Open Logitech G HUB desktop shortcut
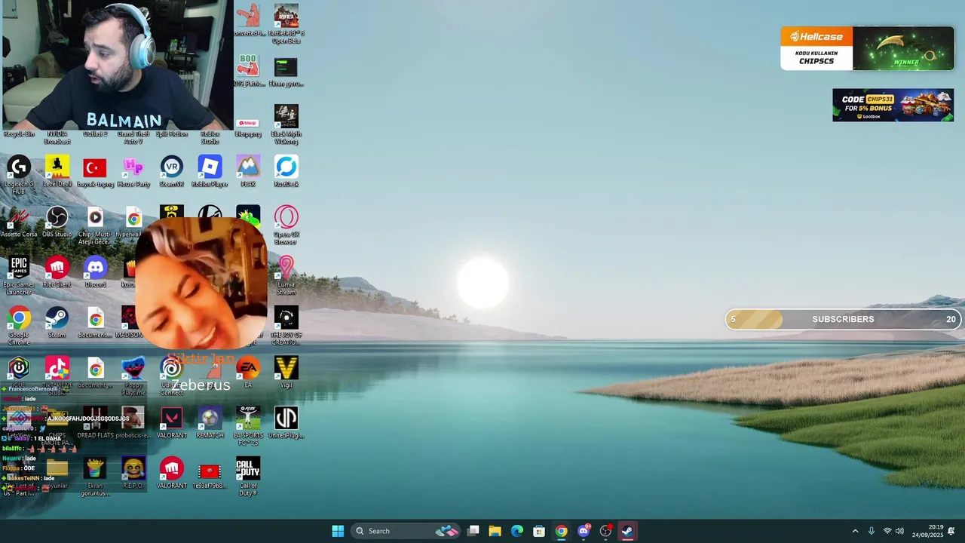The height and width of the screenshot is (543, 965). pyautogui.click(x=19, y=175)
